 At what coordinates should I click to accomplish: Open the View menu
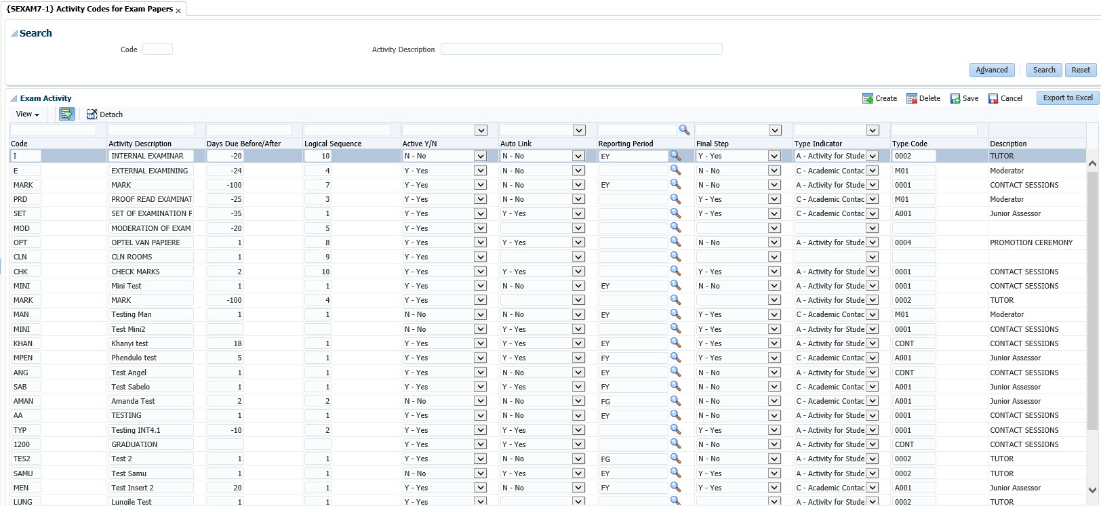27,114
